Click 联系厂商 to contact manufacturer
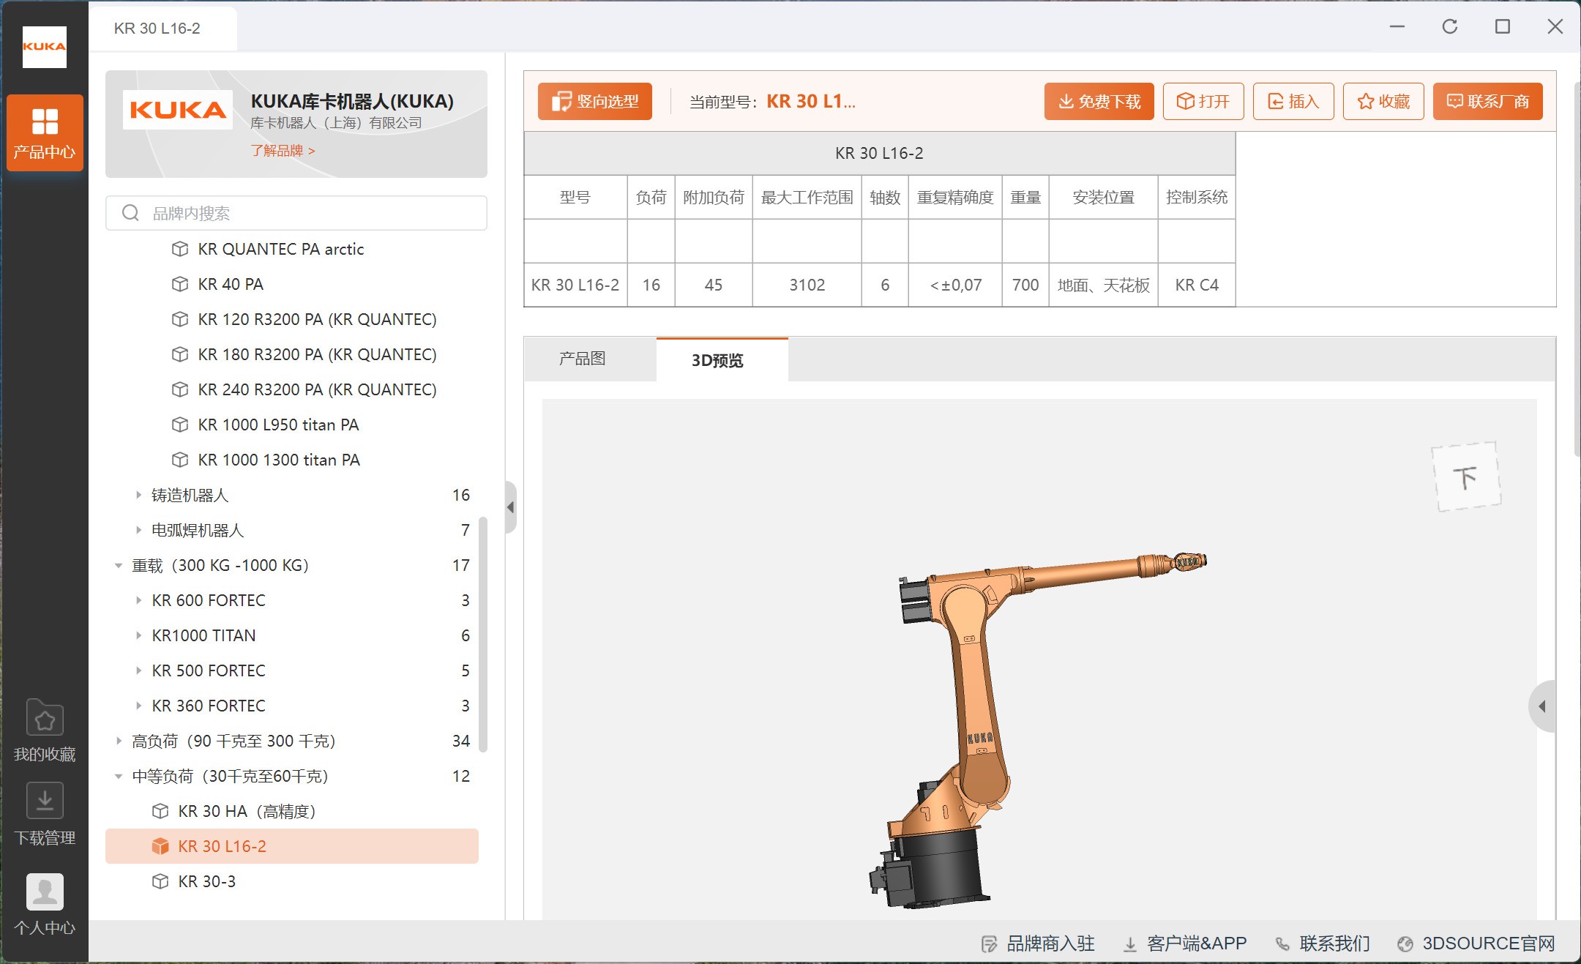 click(1487, 101)
